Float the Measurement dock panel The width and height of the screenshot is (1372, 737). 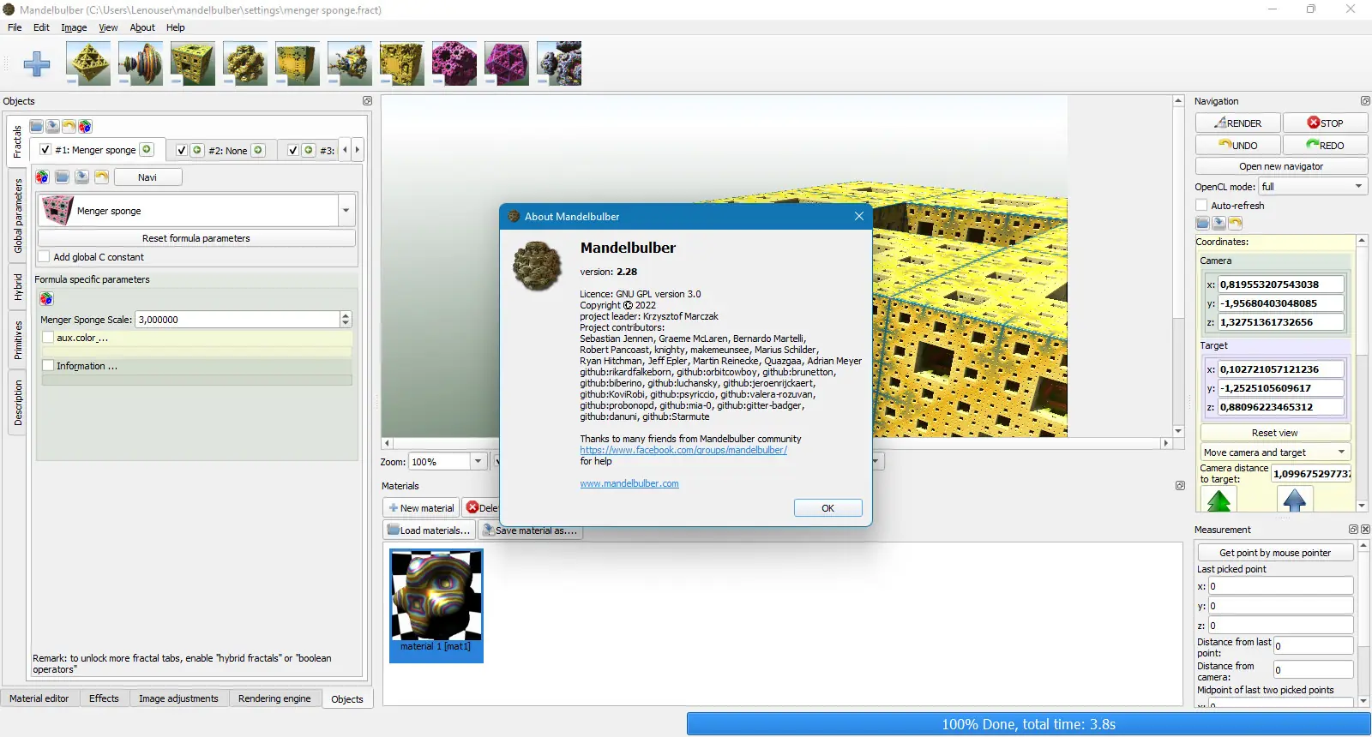tap(1354, 530)
